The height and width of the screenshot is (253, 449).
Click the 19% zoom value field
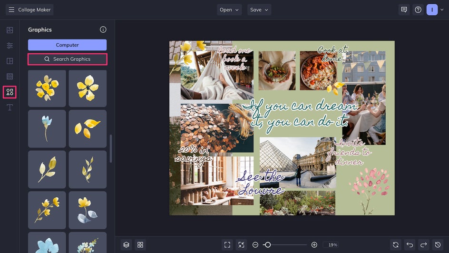[331, 245]
